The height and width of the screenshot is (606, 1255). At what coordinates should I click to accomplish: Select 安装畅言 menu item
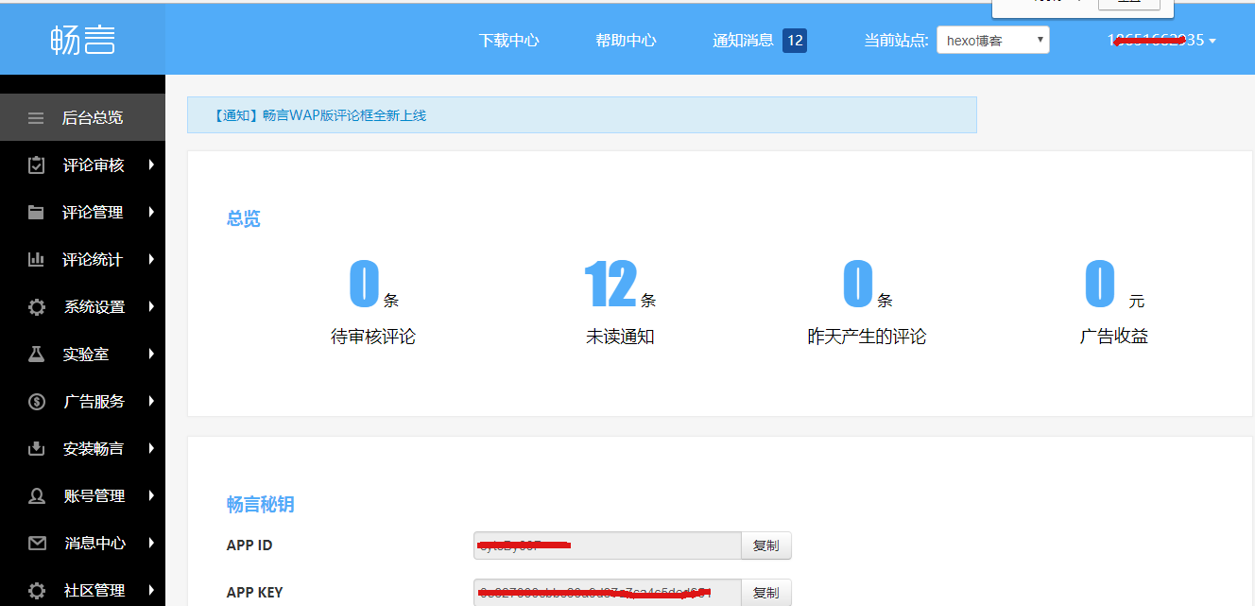click(x=82, y=449)
